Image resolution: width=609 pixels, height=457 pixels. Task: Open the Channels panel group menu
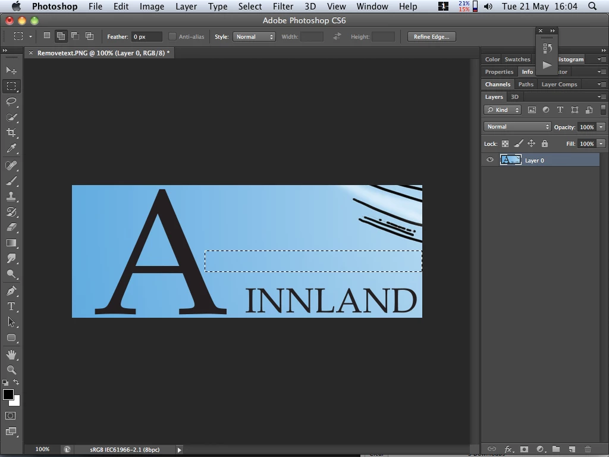(x=601, y=84)
